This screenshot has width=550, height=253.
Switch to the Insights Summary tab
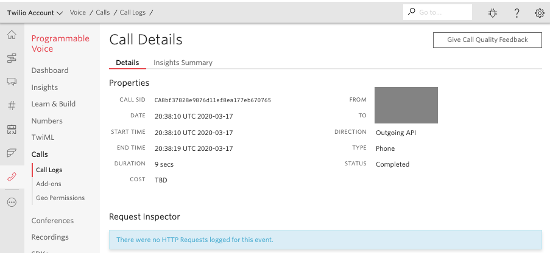(183, 63)
